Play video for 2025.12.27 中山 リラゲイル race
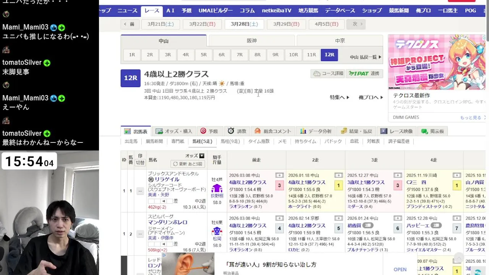Screen dimensions: 489x275 (x=398, y=175)
